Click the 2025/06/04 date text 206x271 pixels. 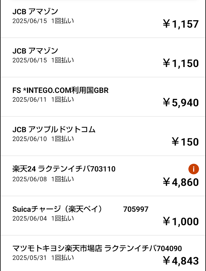click(30, 218)
